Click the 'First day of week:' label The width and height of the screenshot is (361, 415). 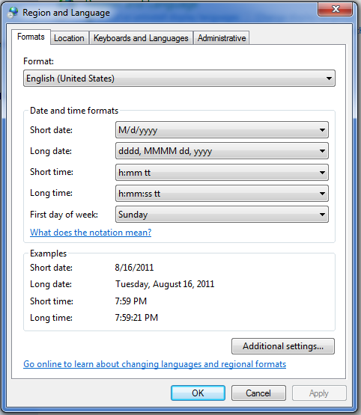[64, 215]
